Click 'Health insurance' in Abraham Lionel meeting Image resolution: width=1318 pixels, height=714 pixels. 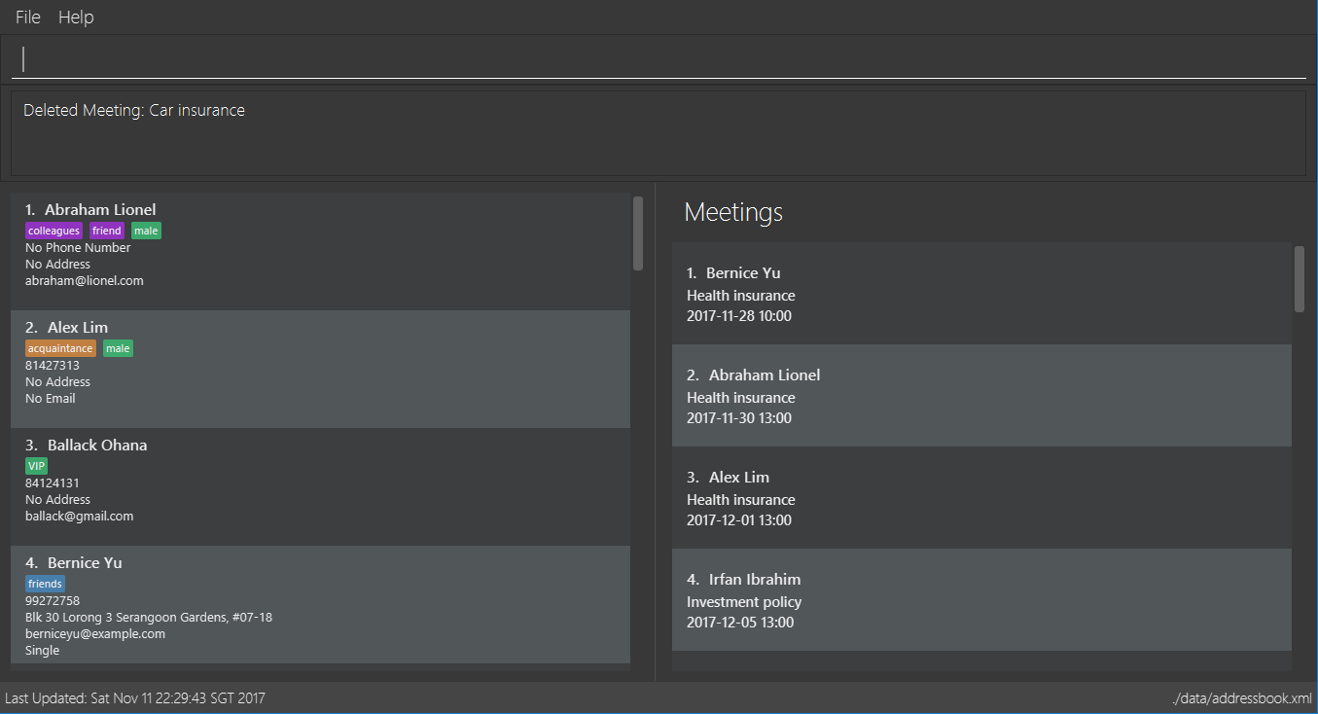(741, 398)
